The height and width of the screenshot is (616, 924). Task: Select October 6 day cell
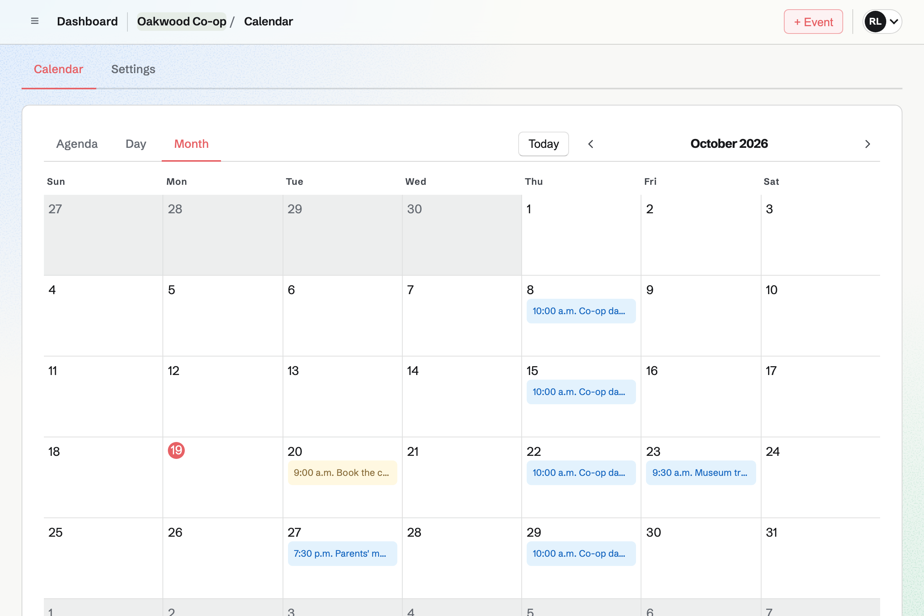pyautogui.click(x=342, y=316)
